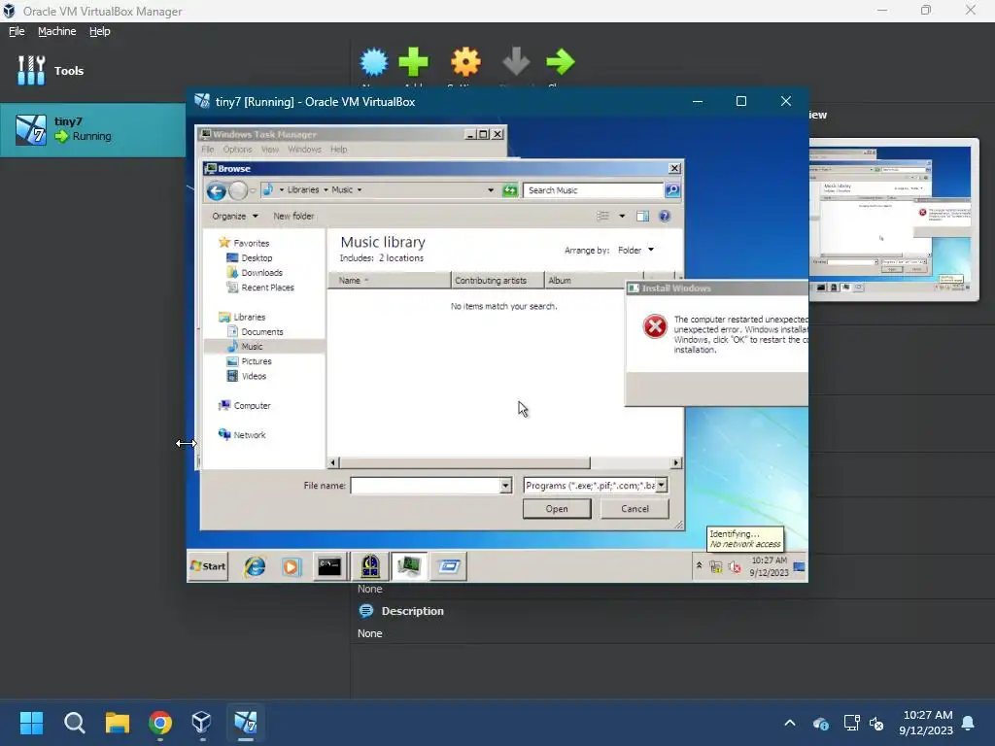Click the Search Music input field
995x746 pixels.
[593, 190]
